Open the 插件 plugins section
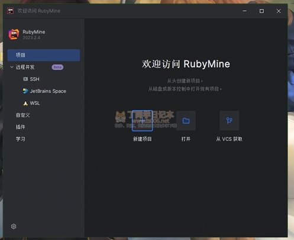294x240 pixels. pos(21,127)
